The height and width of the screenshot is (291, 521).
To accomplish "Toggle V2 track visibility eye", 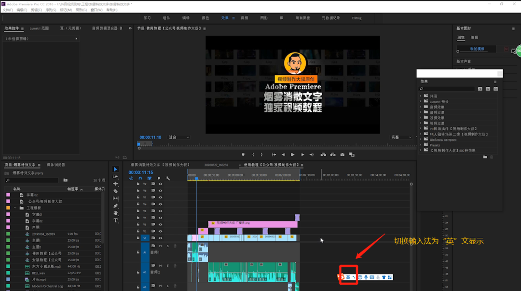I will coord(161,231).
